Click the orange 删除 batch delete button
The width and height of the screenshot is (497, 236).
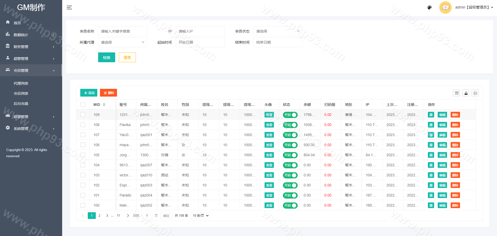point(108,93)
